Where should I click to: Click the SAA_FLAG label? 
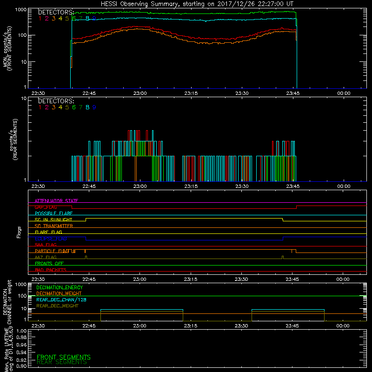tap(46, 245)
